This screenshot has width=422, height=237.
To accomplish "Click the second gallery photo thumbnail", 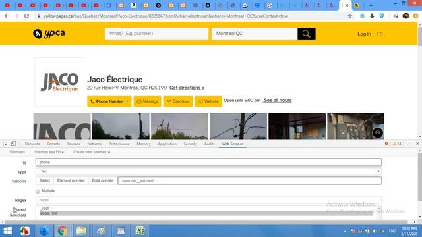I will pos(121,126).
